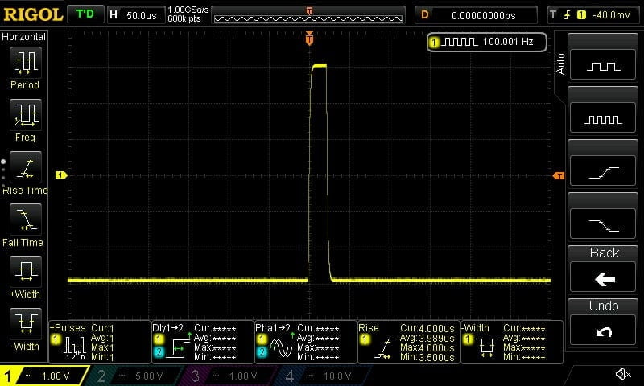This screenshot has width=644, height=386.
Task: Click the cyan channel 2 badge in Dly1→2
Action: tap(159, 352)
